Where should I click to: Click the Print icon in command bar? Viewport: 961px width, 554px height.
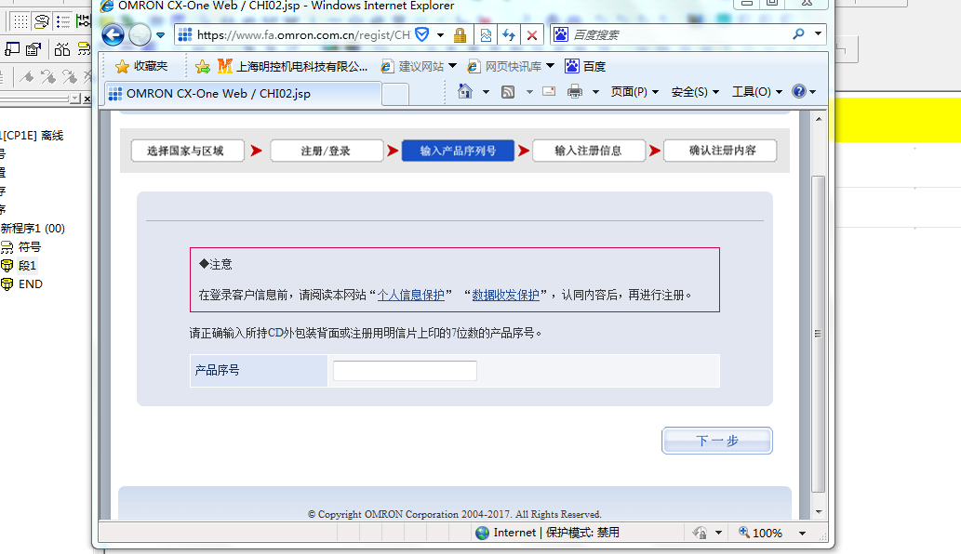pyautogui.click(x=575, y=92)
